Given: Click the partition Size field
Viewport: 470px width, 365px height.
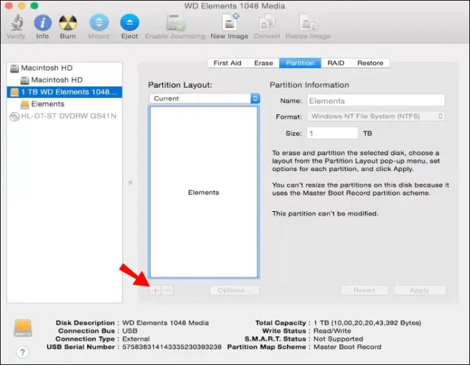Looking at the screenshot, I should coord(332,133).
